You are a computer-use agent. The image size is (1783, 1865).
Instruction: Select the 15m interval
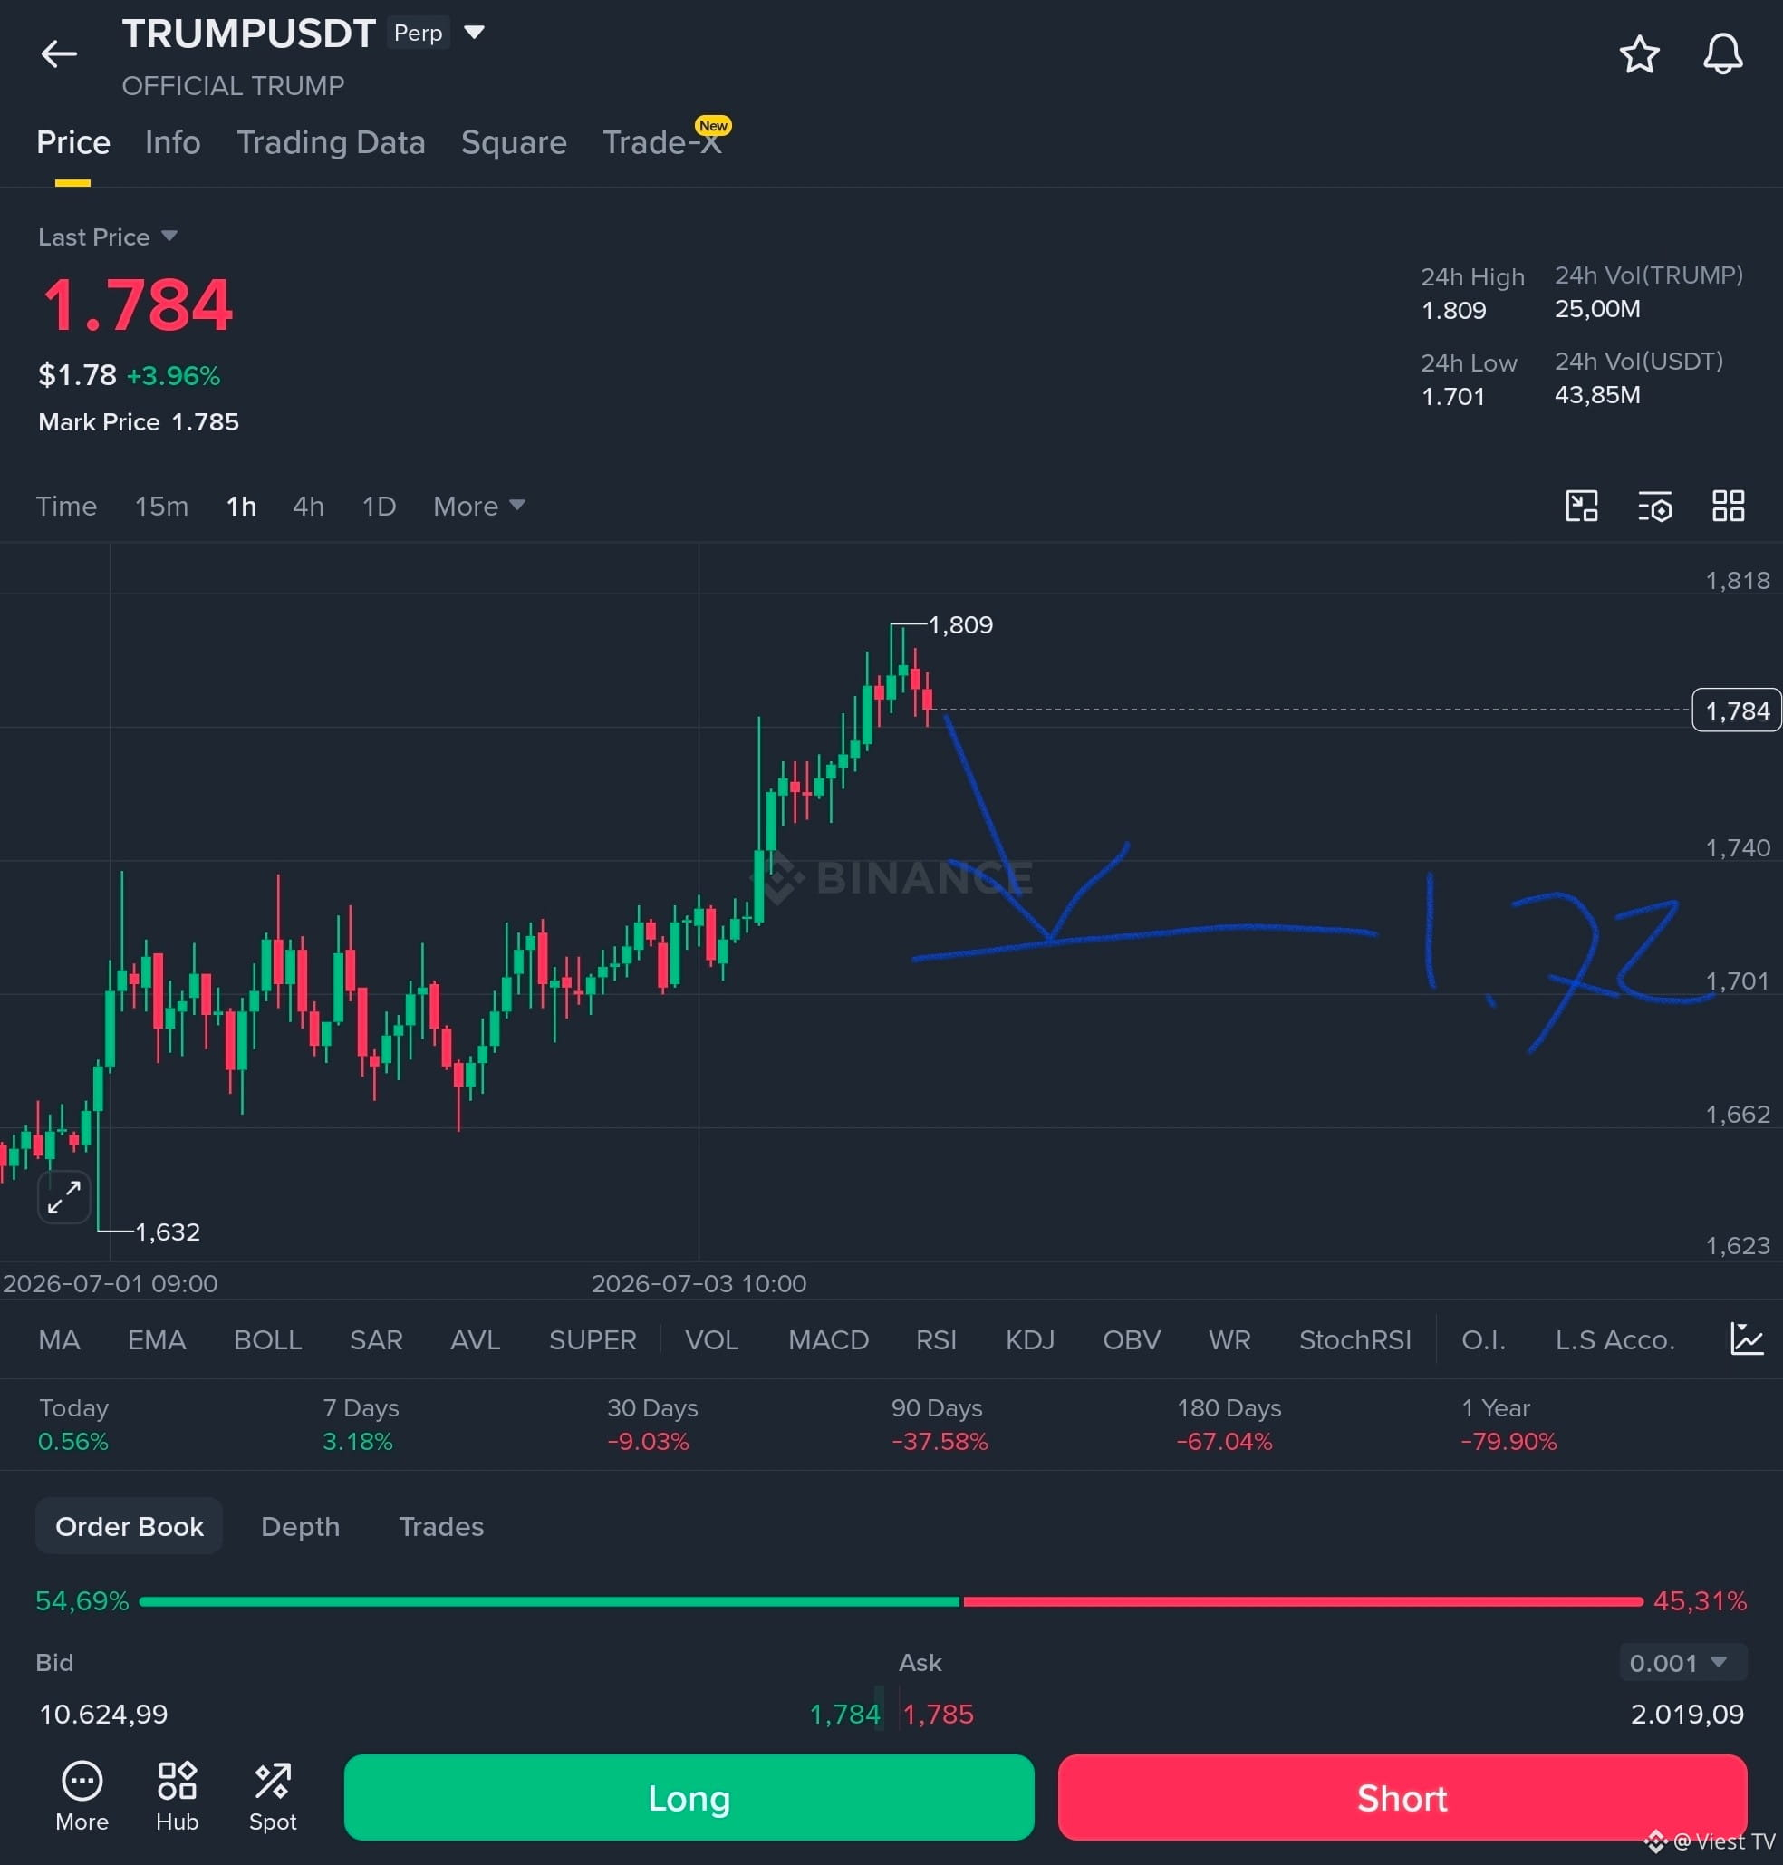[161, 506]
